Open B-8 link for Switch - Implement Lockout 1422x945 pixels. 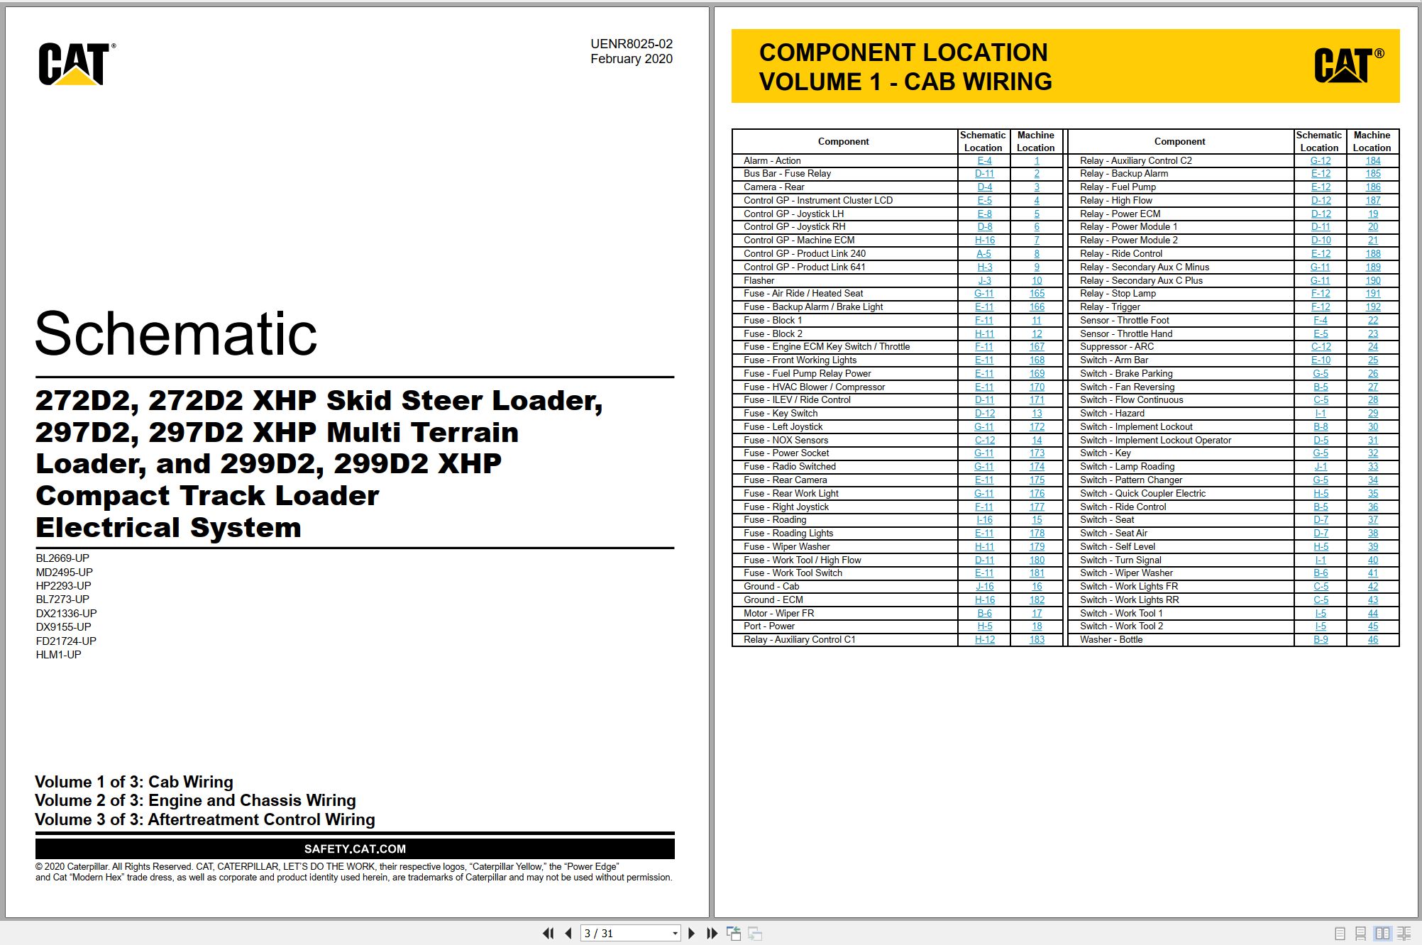[1321, 427]
